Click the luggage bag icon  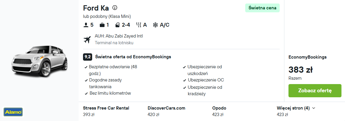click(x=102, y=25)
